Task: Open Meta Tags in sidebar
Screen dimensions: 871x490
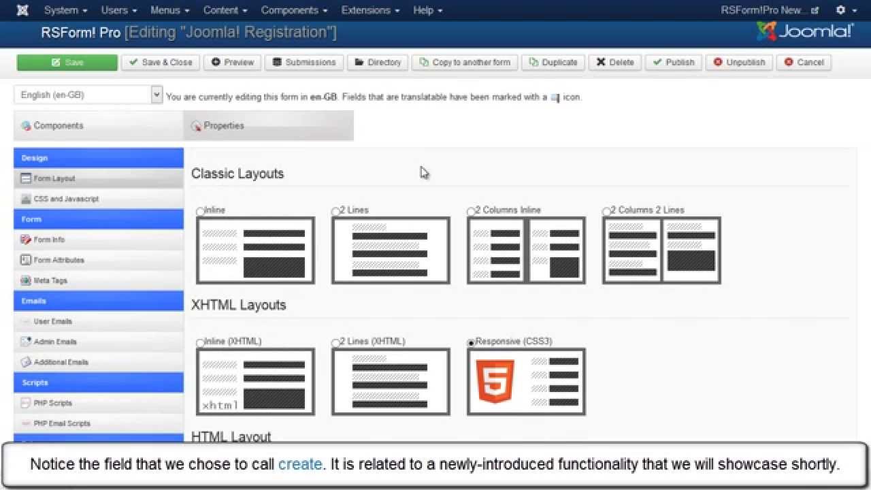Action: click(x=99, y=280)
